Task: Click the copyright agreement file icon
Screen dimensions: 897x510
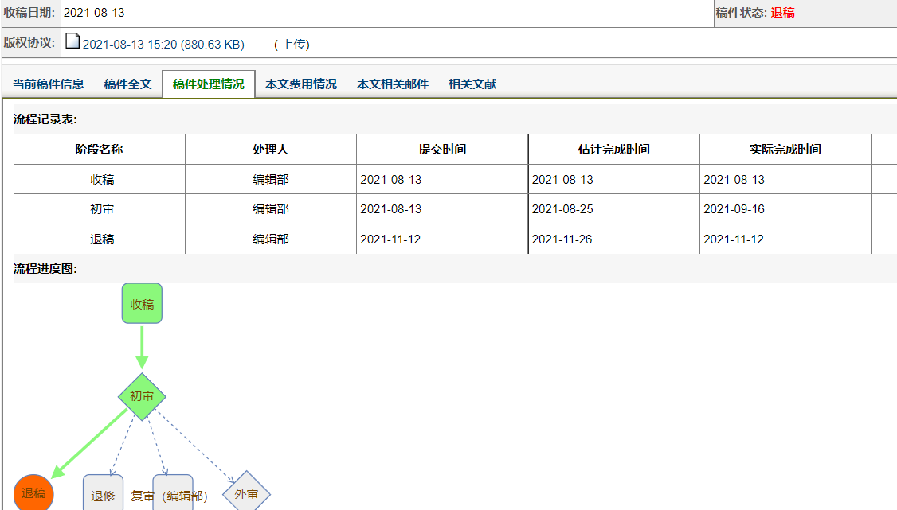Action: (x=72, y=42)
